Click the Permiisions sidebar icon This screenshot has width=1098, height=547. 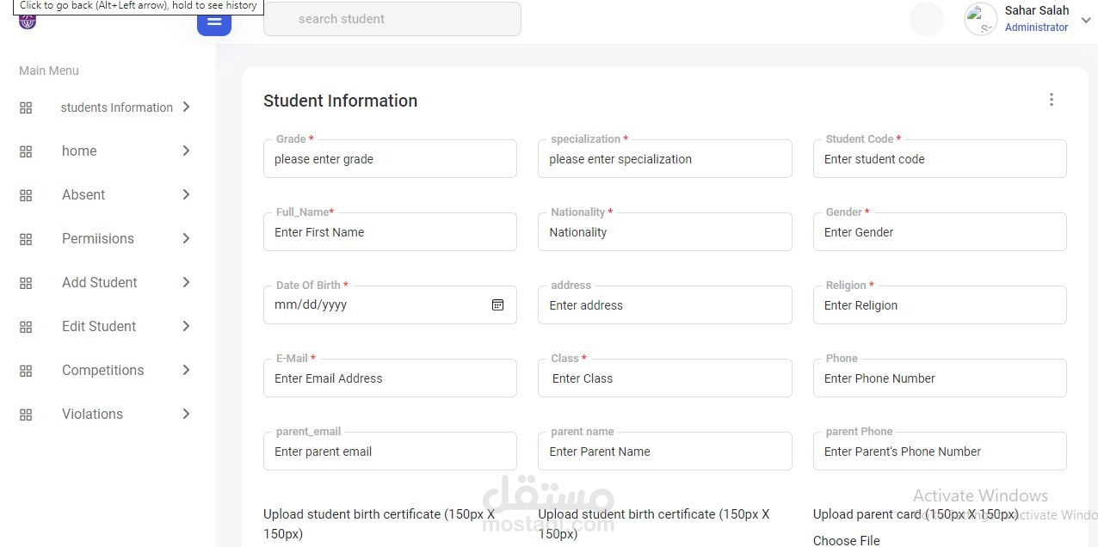pyautogui.click(x=25, y=238)
